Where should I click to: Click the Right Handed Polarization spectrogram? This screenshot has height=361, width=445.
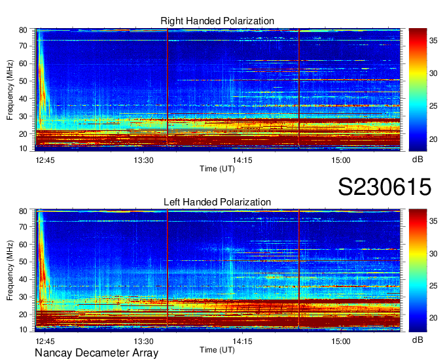pyautogui.click(x=218, y=90)
